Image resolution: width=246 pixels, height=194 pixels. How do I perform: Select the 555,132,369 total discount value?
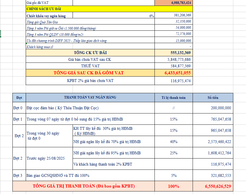(x=173, y=53)
